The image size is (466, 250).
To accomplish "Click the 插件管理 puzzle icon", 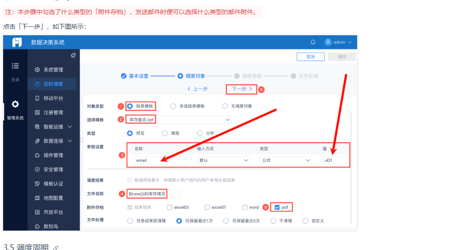I will (37, 155).
